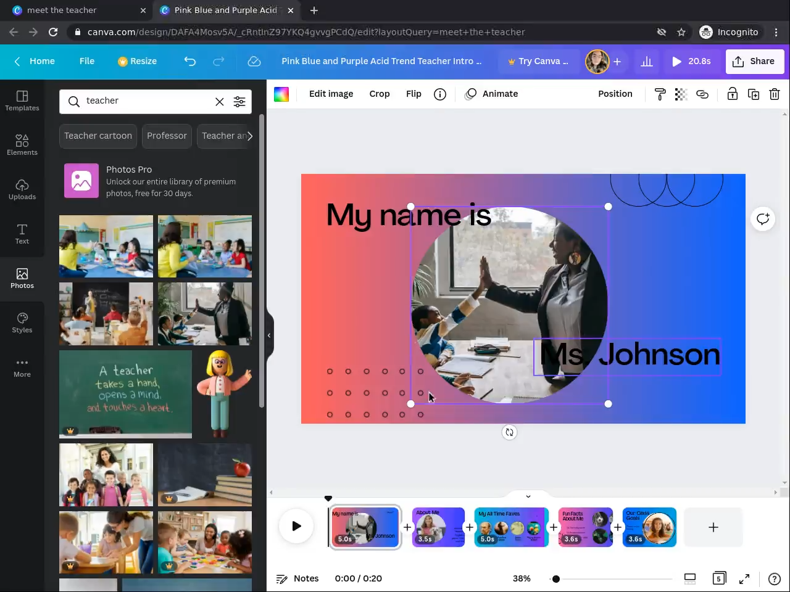Image resolution: width=790 pixels, height=592 pixels.
Task: Open the help question mark icon
Action: 774,578
